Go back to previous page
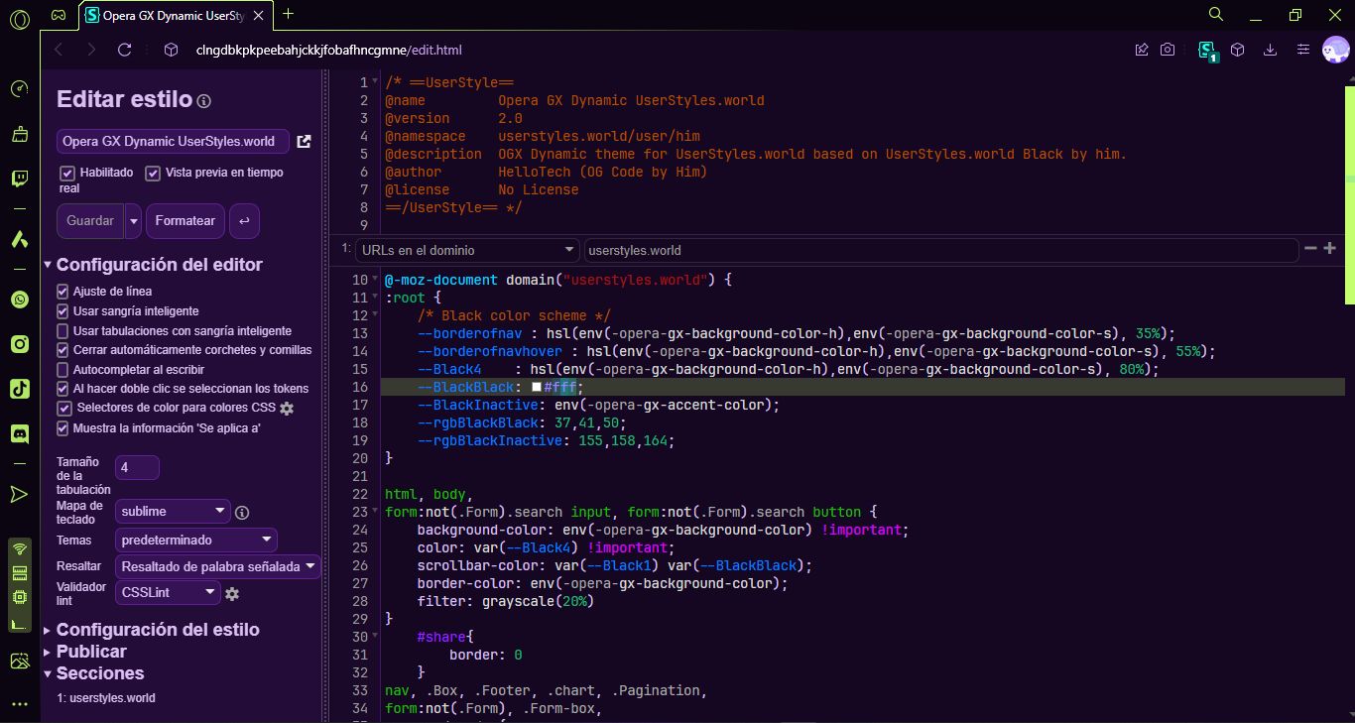The height and width of the screenshot is (723, 1355). coord(59,50)
